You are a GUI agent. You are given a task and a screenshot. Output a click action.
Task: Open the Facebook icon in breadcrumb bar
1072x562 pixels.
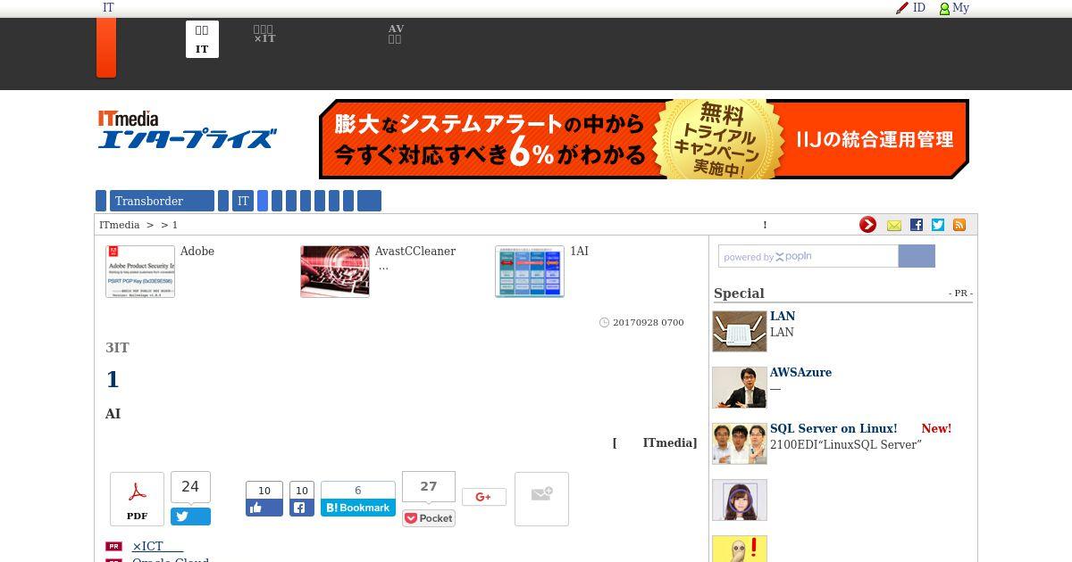pyautogui.click(x=916, y=225)
